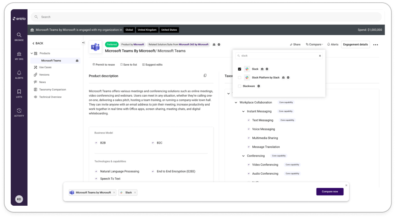Open Activity in the left sidebar

coord(19,112)
